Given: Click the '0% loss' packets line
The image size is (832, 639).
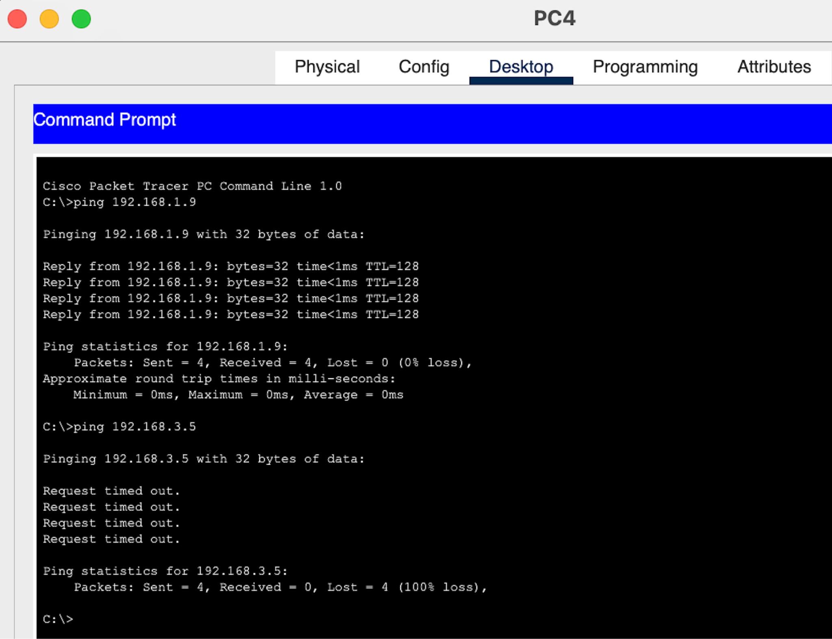Looking at the screenshot, I should (273, 362).
